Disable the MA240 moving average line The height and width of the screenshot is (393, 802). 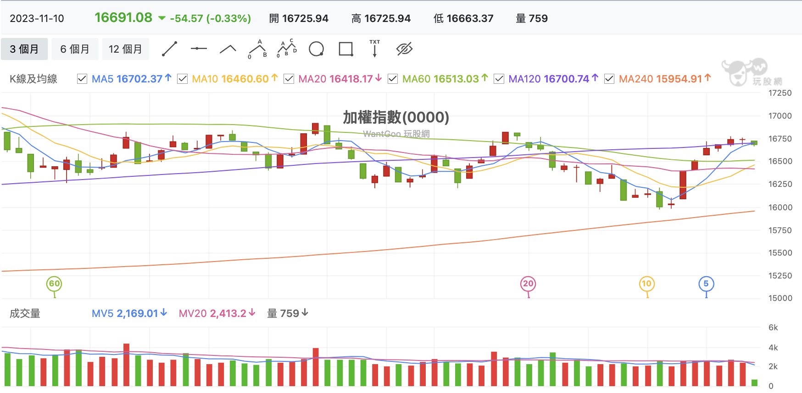click(609, 79)
